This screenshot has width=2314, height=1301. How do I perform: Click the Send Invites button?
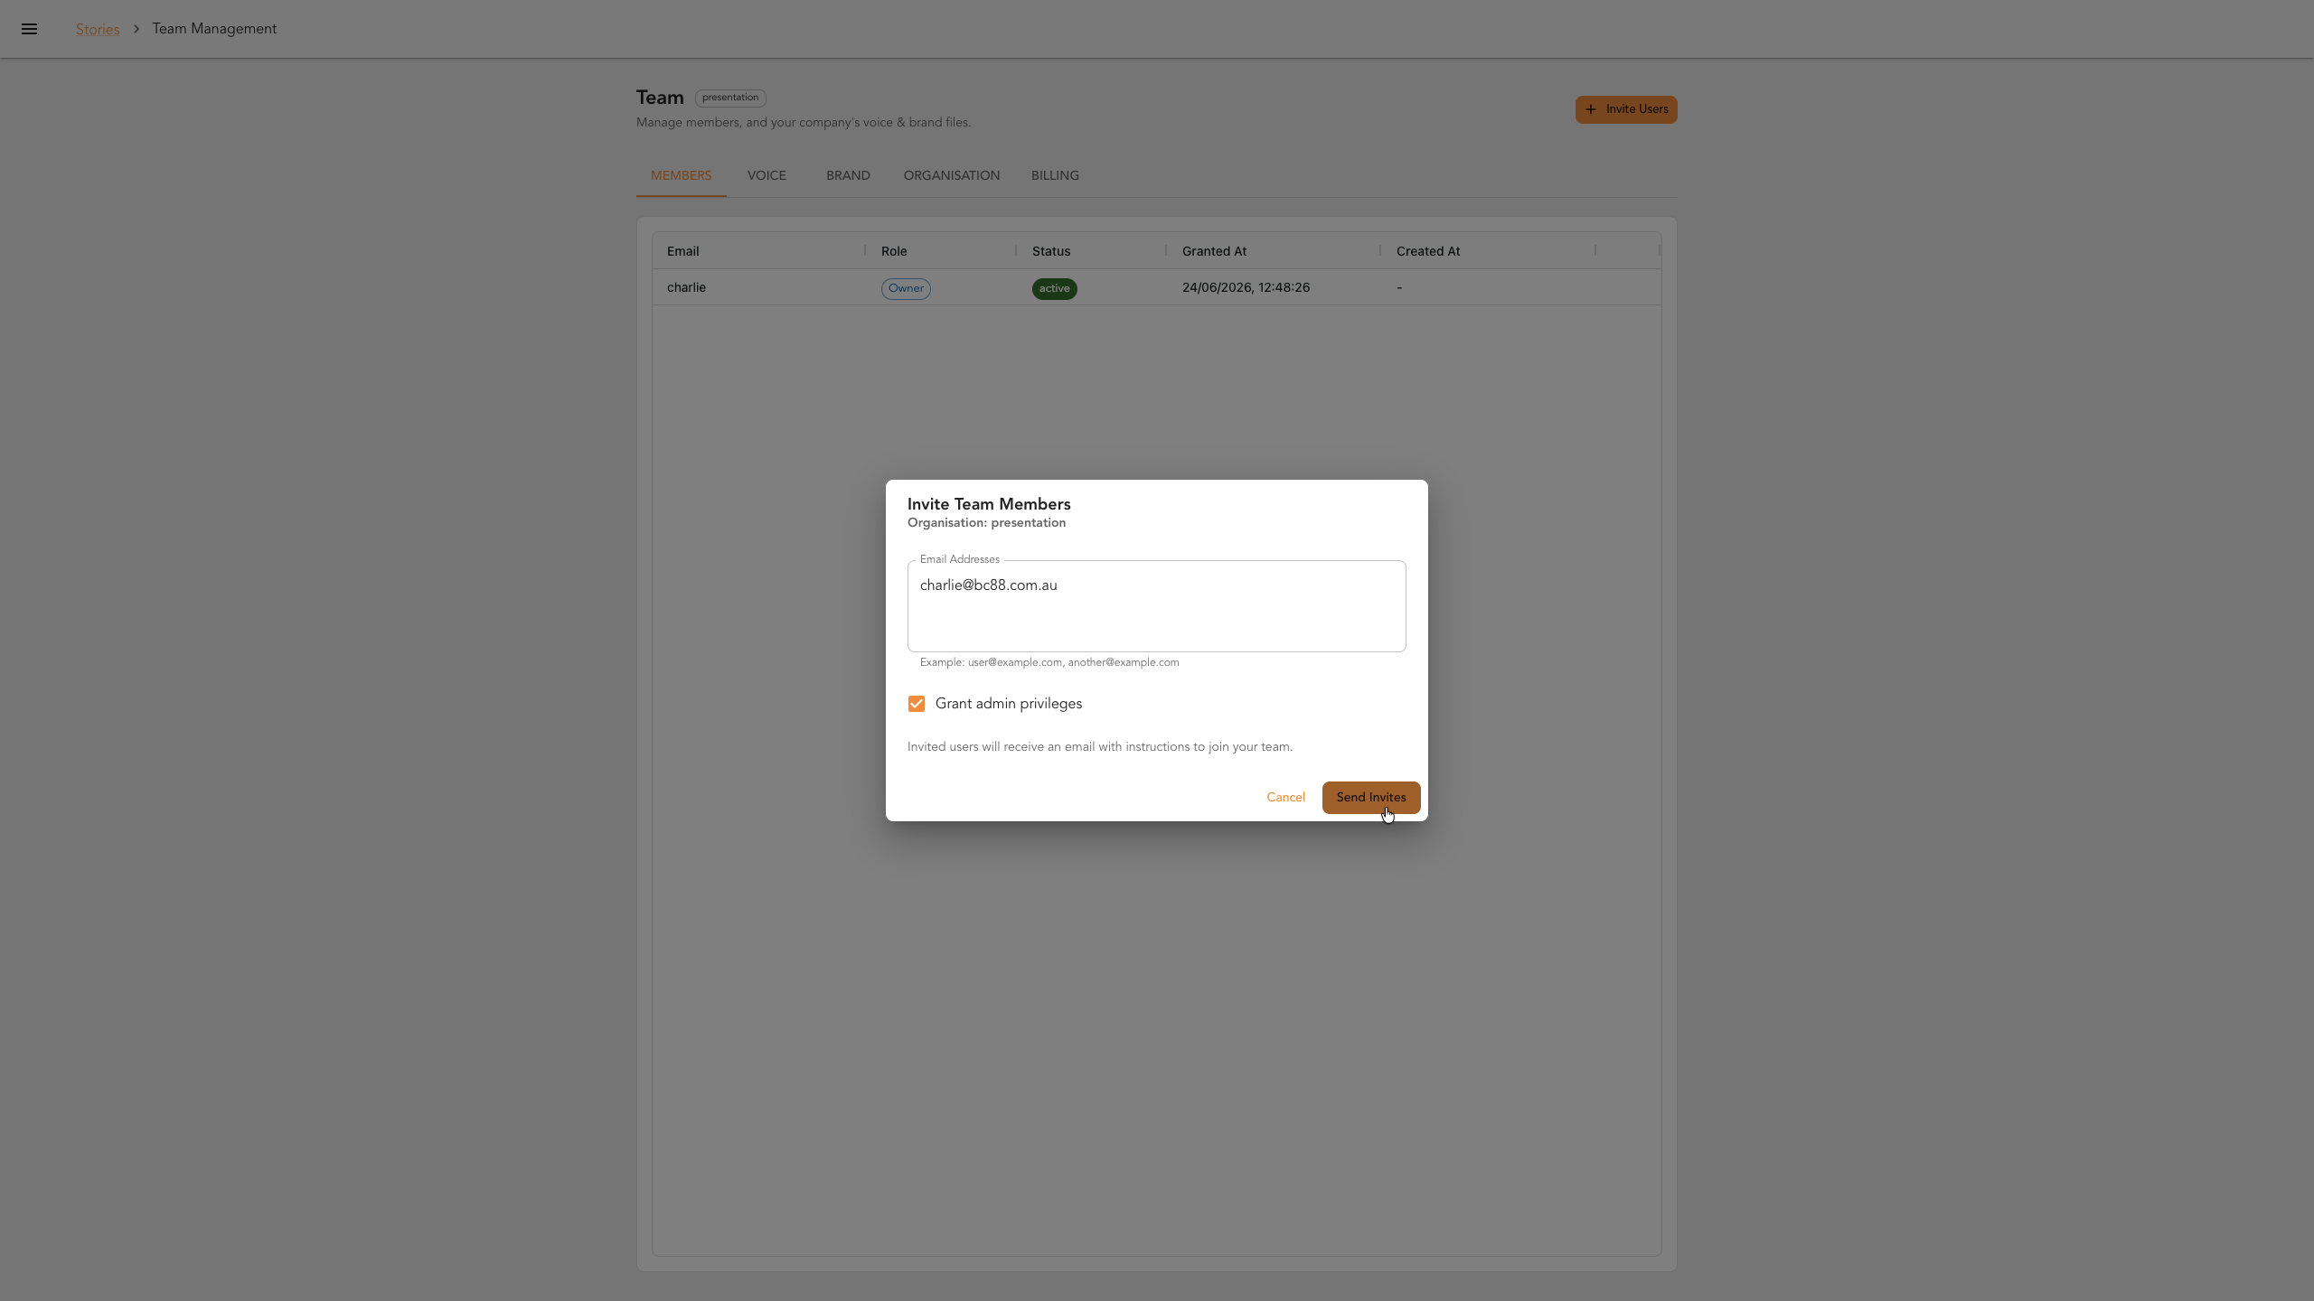tap(1371, 797)
